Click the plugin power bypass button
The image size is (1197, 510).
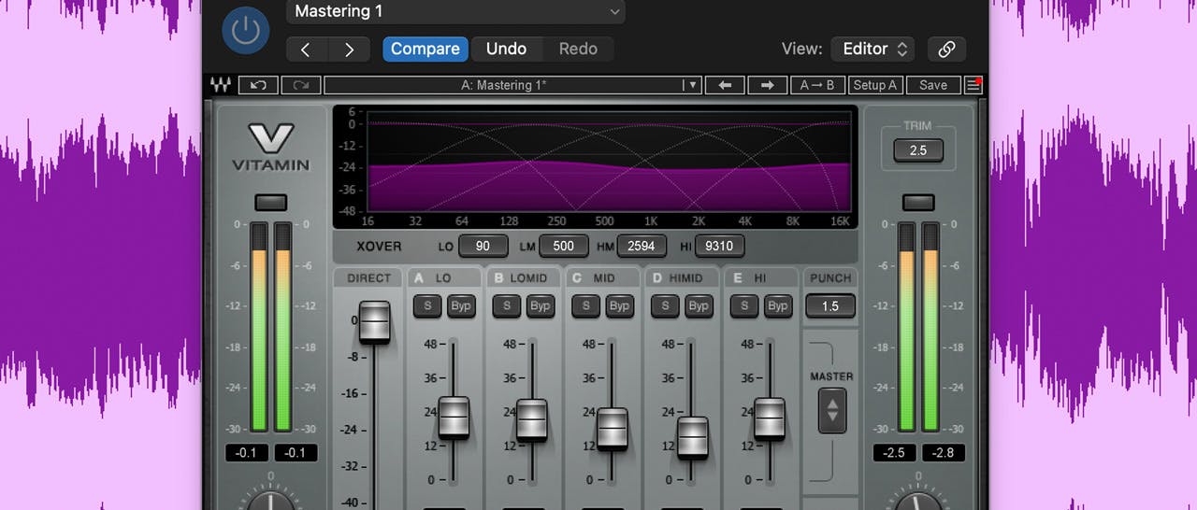coord(245,31)
